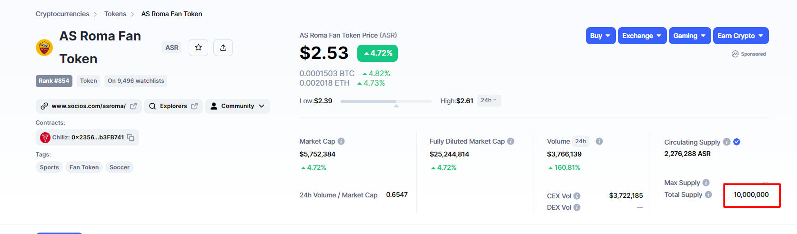This screenshot has width=797, height=234.
Task: Go to Cryptocurrencies breadcrumb
Action: 62,14
